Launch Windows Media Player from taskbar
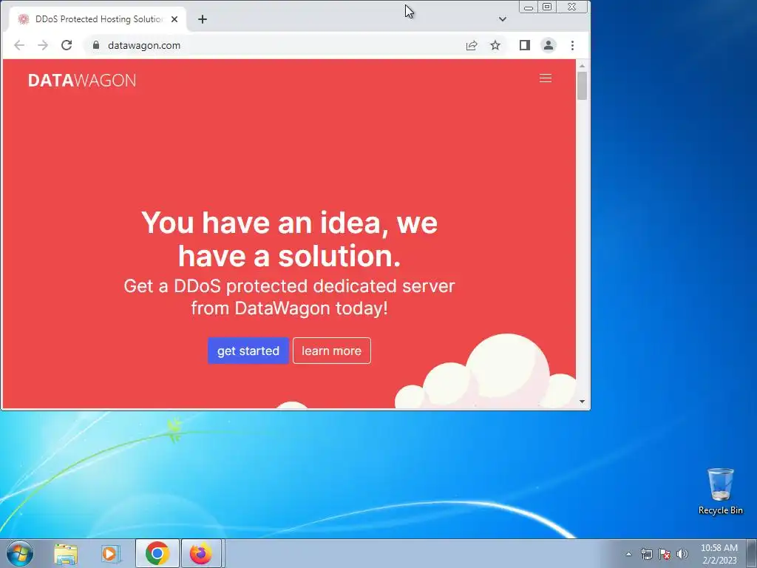757x568 pixels. [111, 553]
